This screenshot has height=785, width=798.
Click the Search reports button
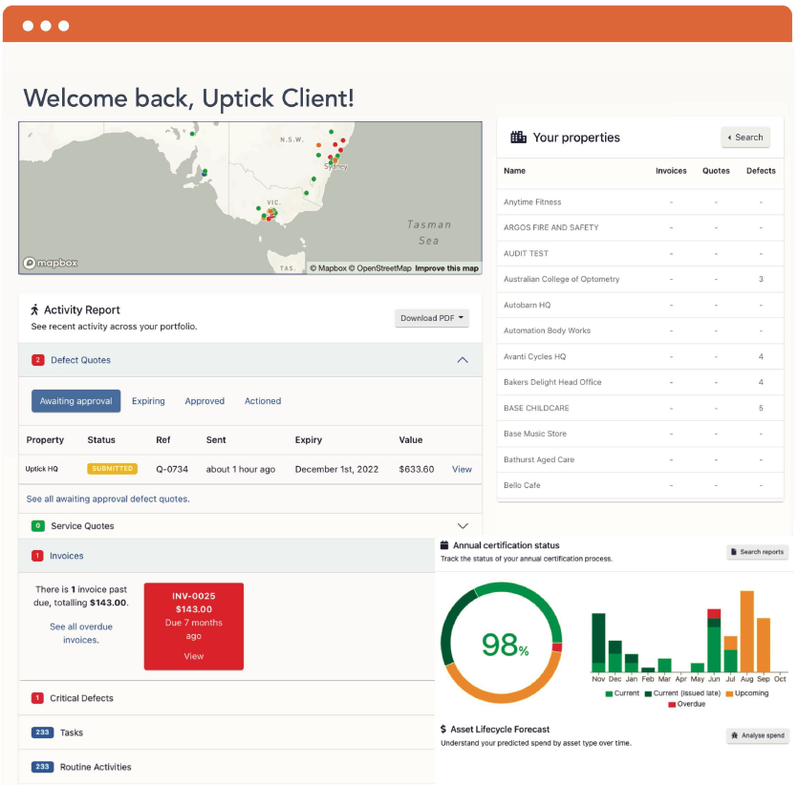757,552
